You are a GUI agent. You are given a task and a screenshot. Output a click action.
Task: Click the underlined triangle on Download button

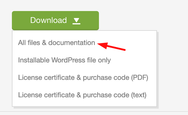coord(76,21)
